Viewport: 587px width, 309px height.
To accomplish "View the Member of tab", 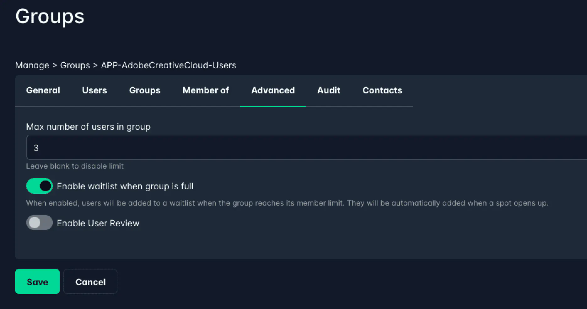I will tap(206, 91).
